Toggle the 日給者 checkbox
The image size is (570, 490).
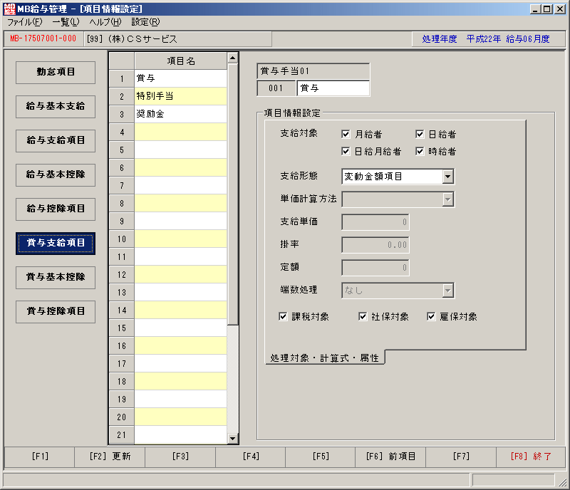(420, 134)
